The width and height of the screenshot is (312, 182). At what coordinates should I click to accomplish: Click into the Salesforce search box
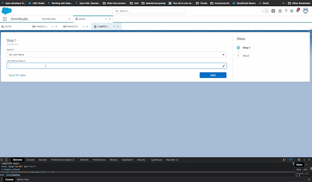[x=149, y=11]
